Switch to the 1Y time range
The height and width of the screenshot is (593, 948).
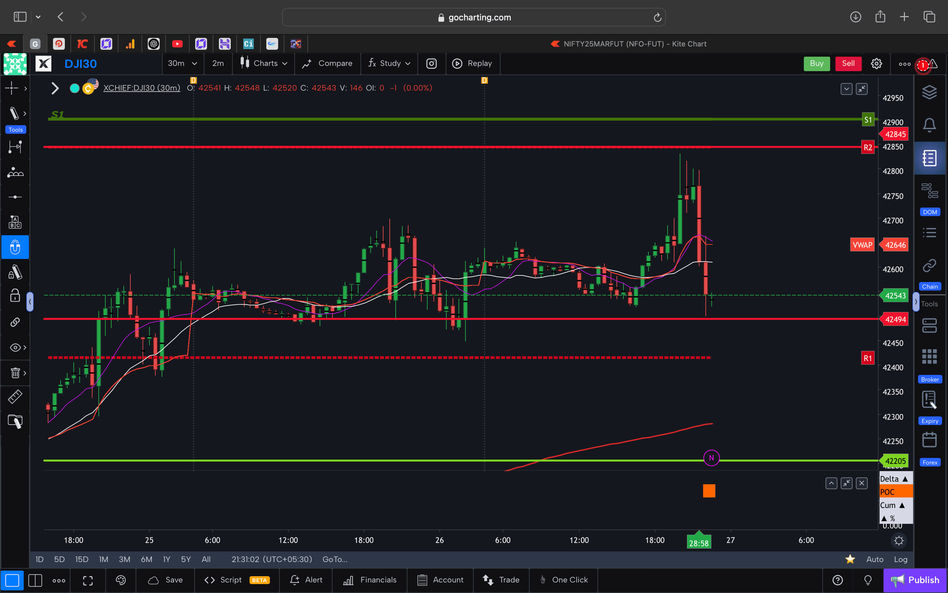tap(166, 559)
